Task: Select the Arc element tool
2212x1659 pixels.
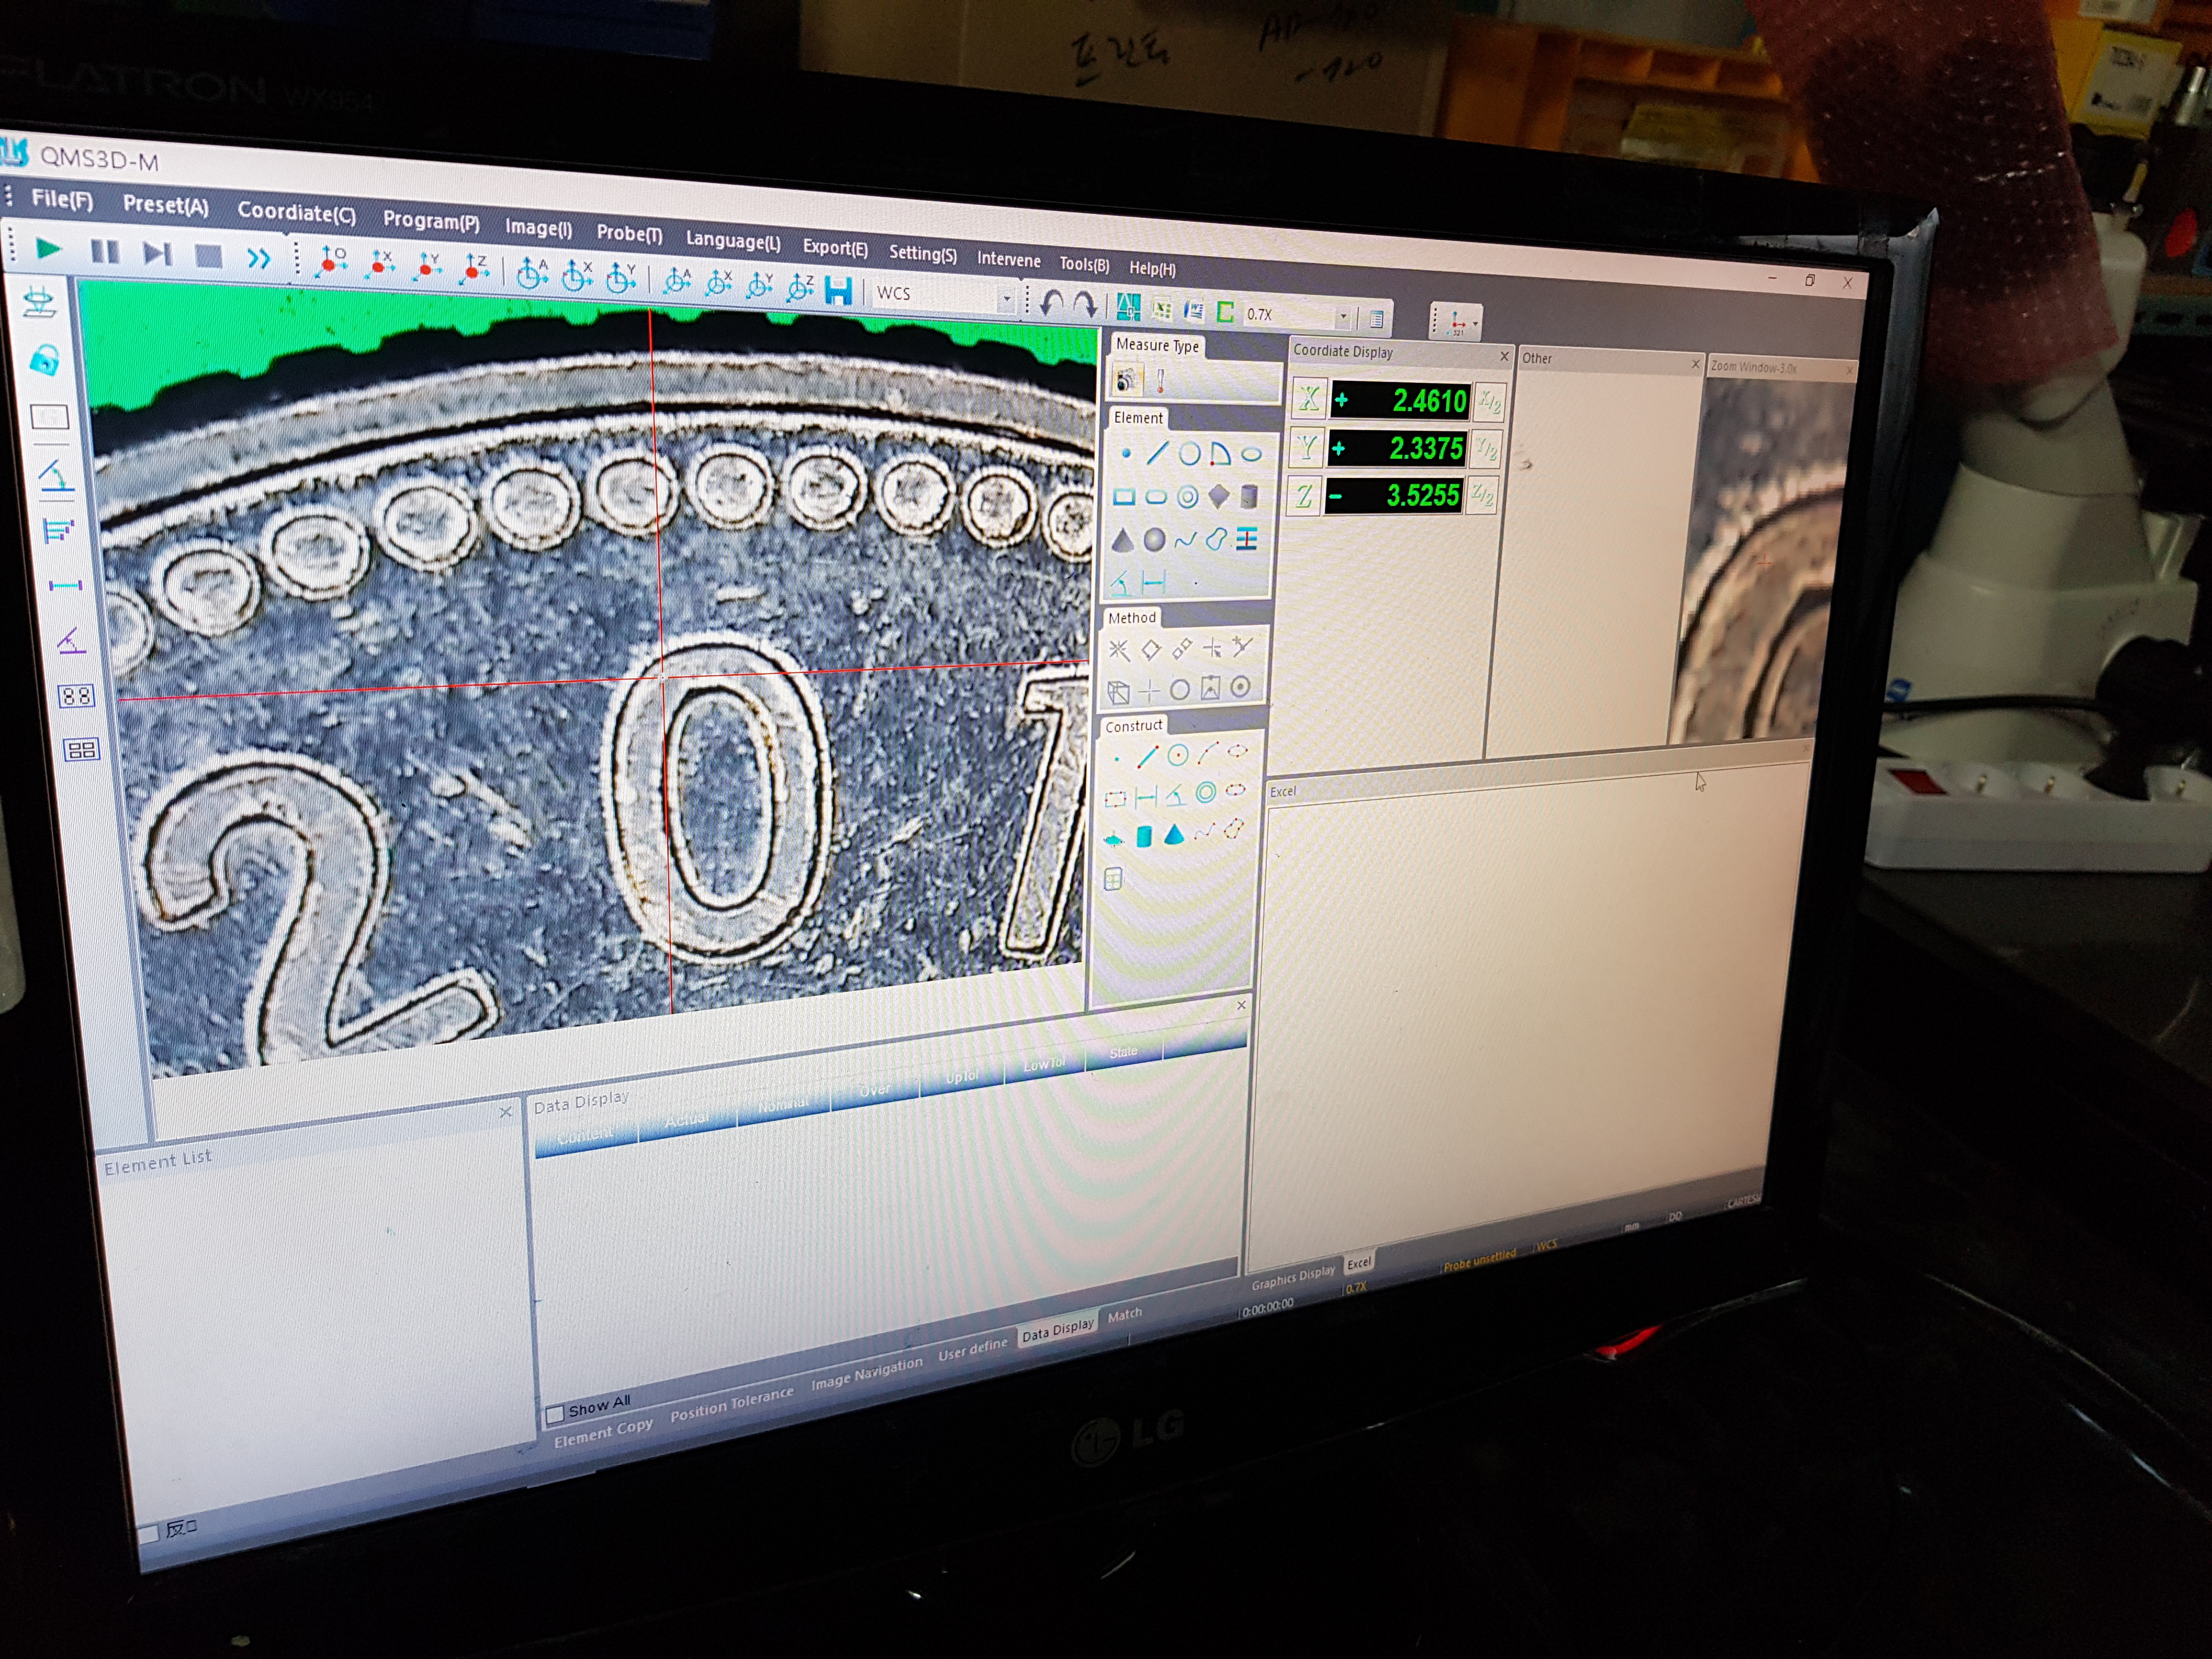Action: click(x=1219, y=455)
